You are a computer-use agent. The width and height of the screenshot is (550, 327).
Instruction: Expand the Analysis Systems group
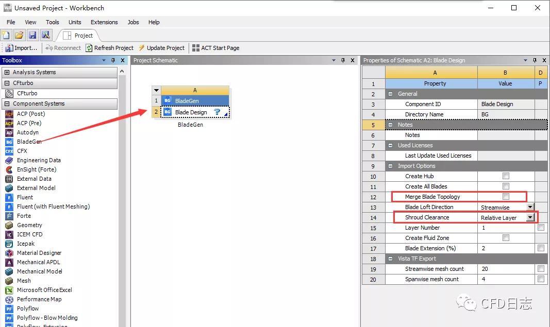click(7, 72)
